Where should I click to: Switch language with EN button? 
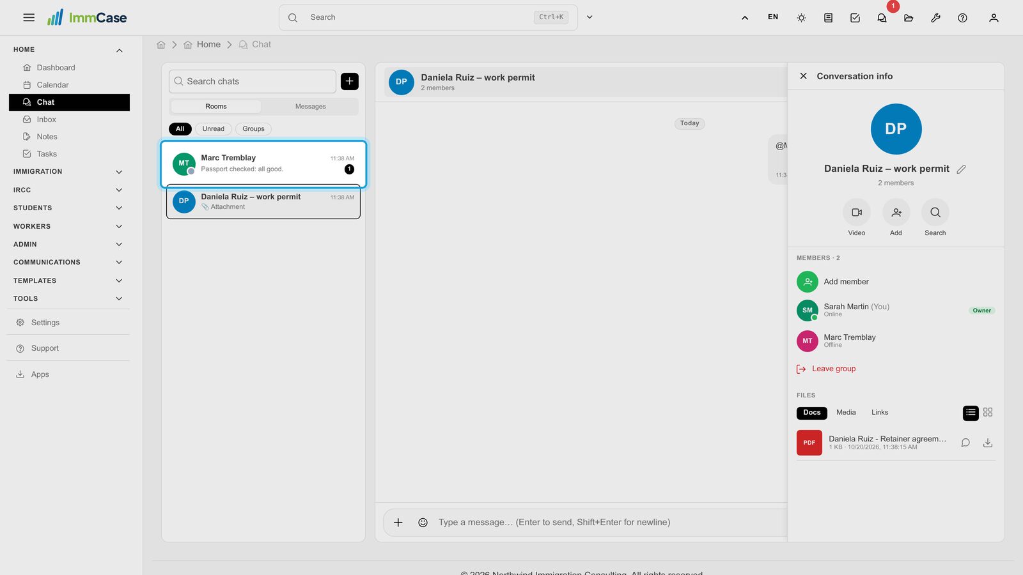click(x=773, y=17)
